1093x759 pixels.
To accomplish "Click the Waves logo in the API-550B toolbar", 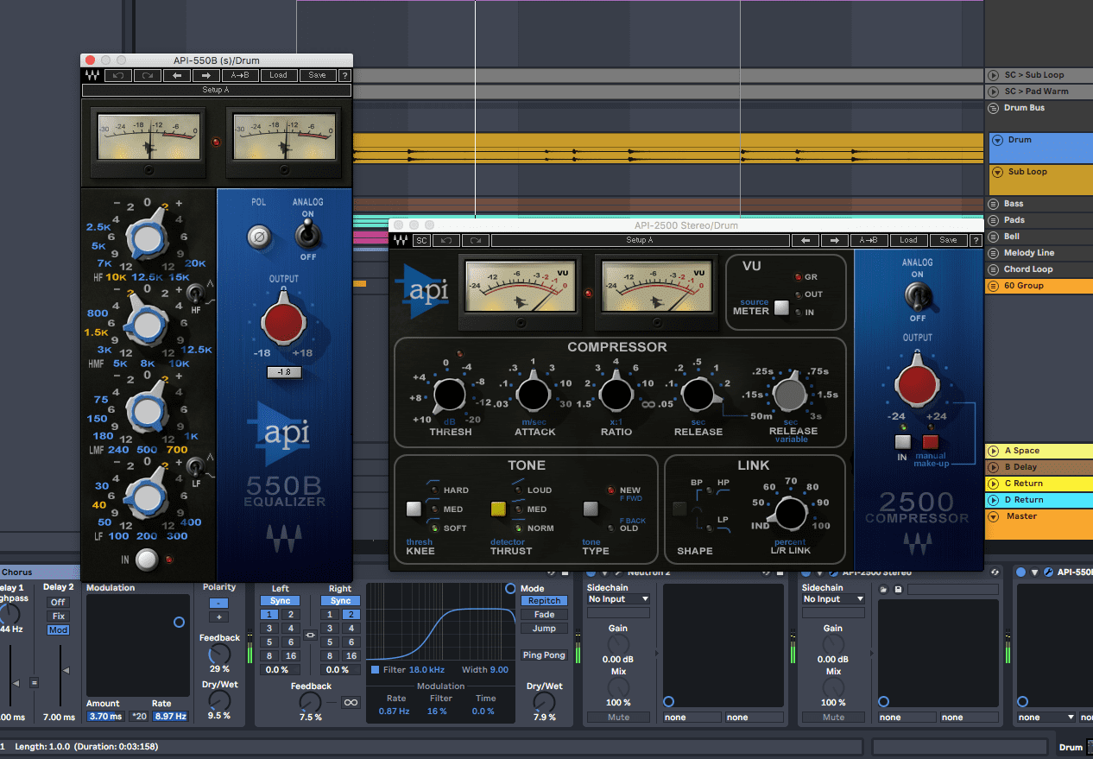I will click(92, 75).
